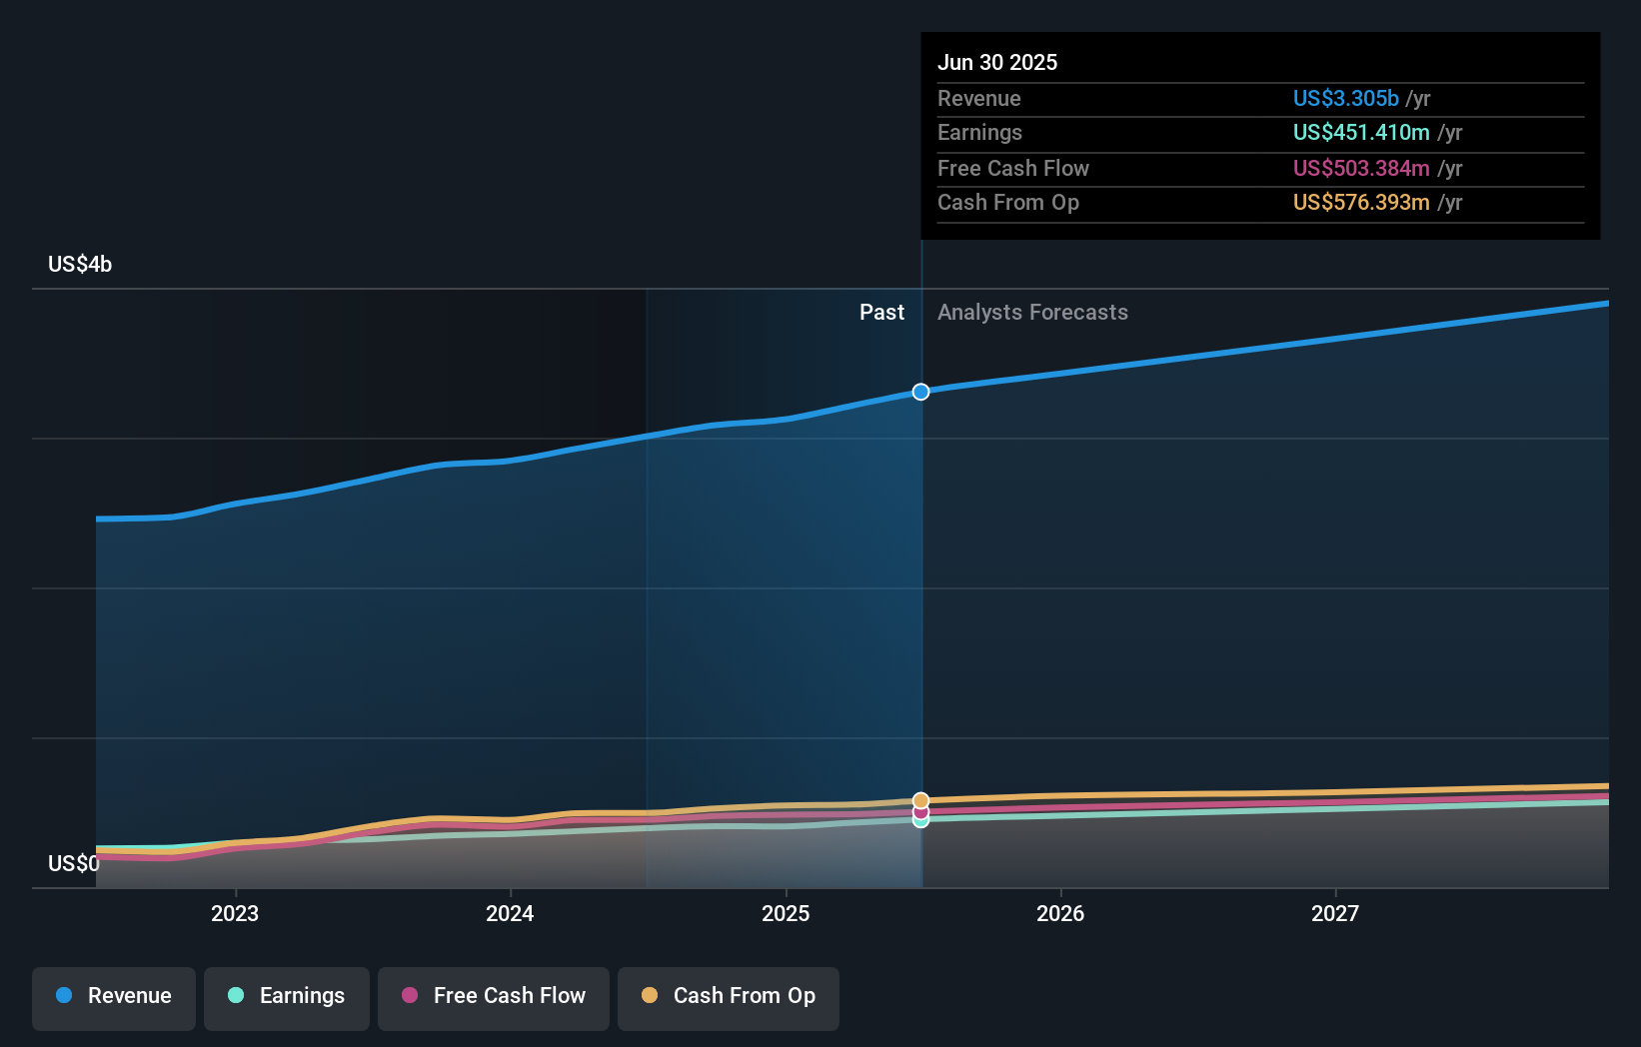Click the US$3.305b revenue value in tooltip
The width and height of the screenshot is (1641, 1047).
point(1345,98)
